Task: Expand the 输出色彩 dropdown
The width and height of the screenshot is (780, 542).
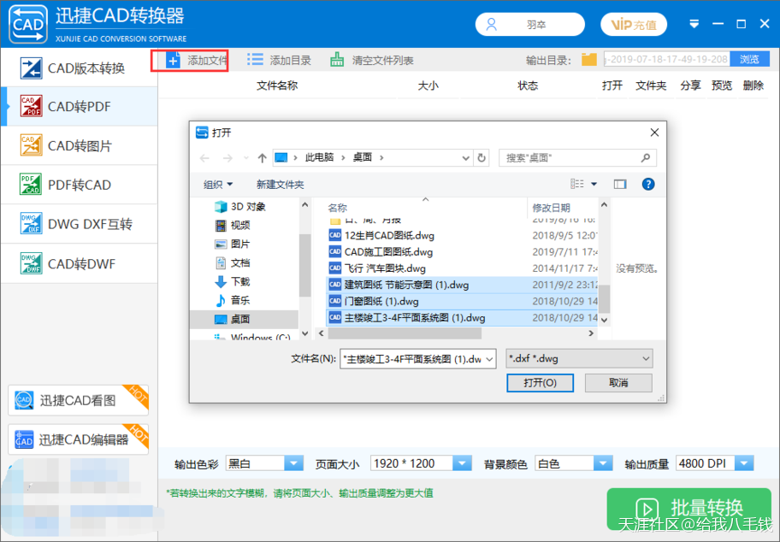Action: (293, 463)
